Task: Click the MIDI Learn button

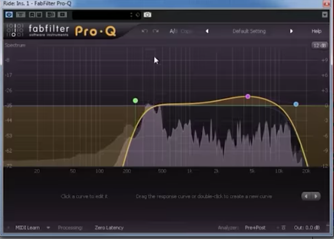Action: click(x=28, y=228)
